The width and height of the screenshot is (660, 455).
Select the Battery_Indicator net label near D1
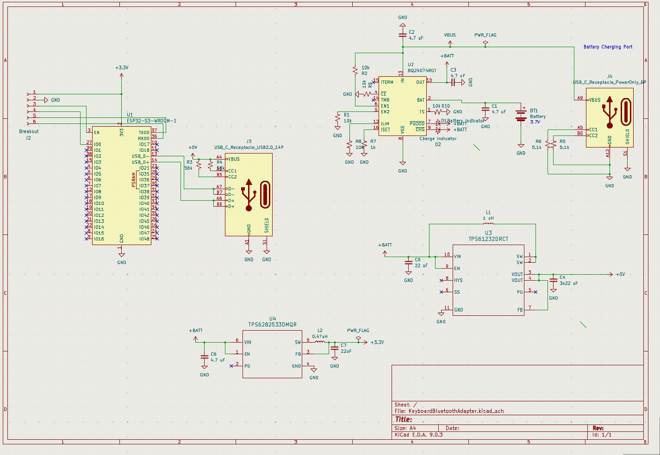(465, 120)
